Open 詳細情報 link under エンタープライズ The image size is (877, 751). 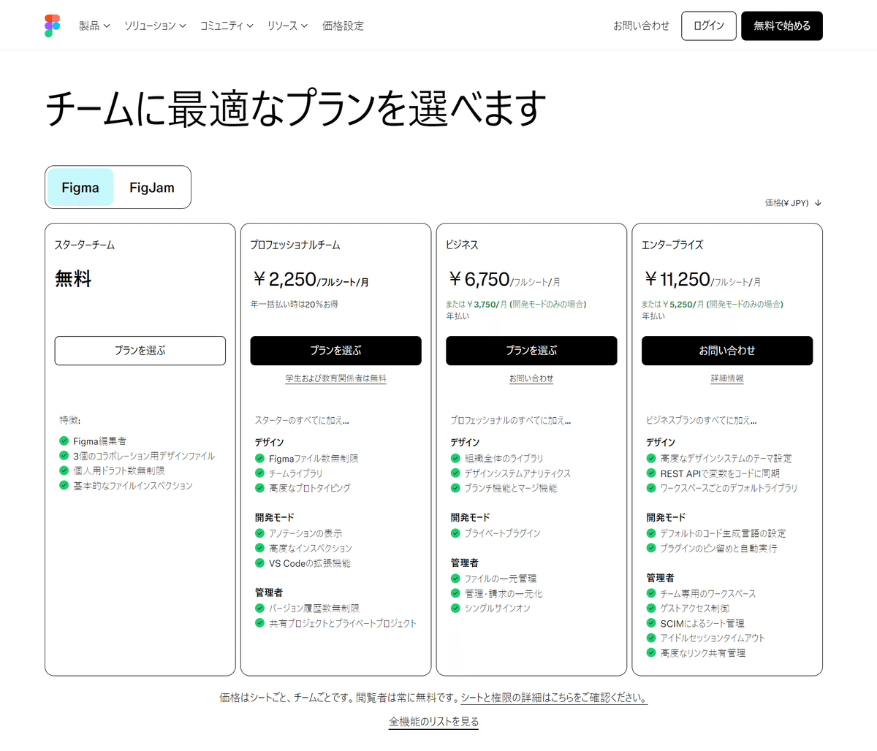[727, 378]
